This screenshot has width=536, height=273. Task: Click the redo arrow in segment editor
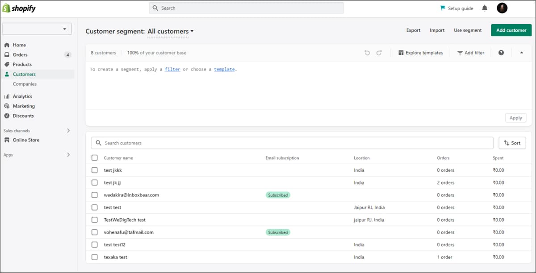379,53
